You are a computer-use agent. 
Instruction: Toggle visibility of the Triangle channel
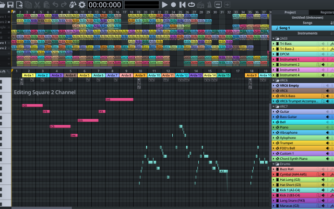[x=9, y=27]
